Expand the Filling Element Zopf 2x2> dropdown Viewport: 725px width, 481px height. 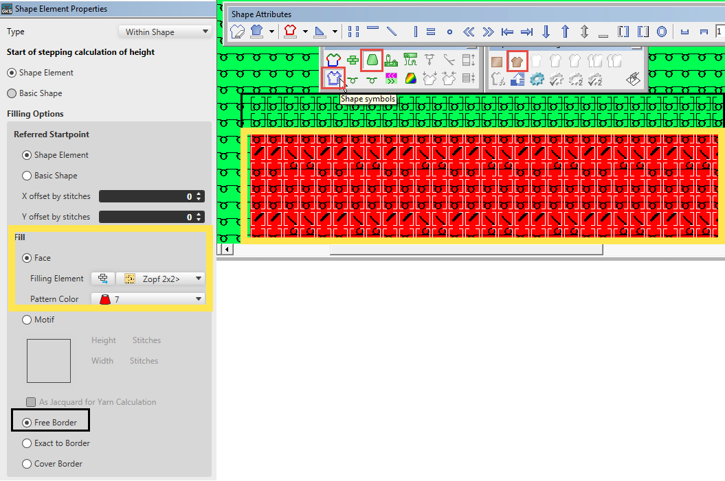pos(161,279)
